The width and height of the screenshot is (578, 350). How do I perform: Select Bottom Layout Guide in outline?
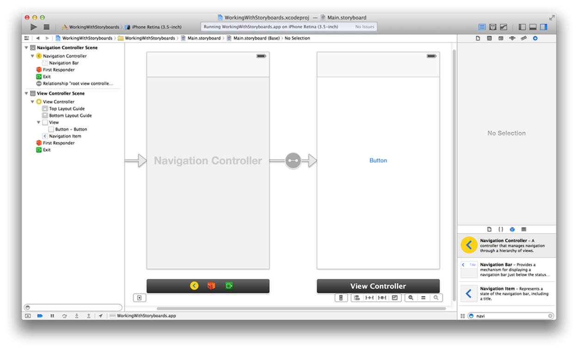pos(67,116)
